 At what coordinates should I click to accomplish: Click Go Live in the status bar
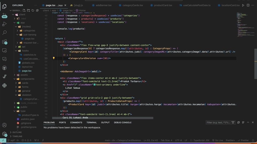click(x=217, y=140)
